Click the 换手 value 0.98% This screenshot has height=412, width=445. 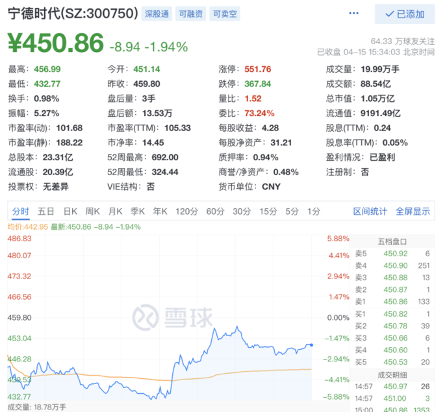tap(47, 99)
